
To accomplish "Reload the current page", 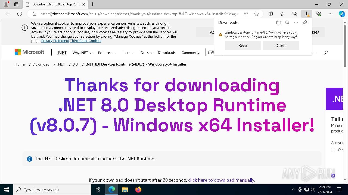I will pyautogui.click(x=20, y=14).
